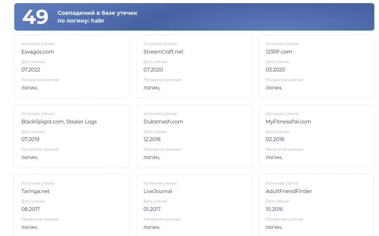Select the 01.2017 leak date

[152, 209]
